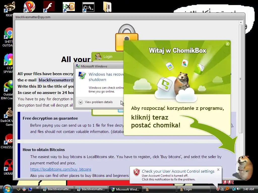Launch the Peggle 'P' ball desktop shortcut
Viewport: 258px width, 193px height.
tap(29, 7)
